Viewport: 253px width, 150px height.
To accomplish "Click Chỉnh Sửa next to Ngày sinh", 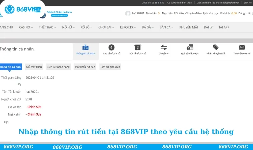I will point(34,114).
